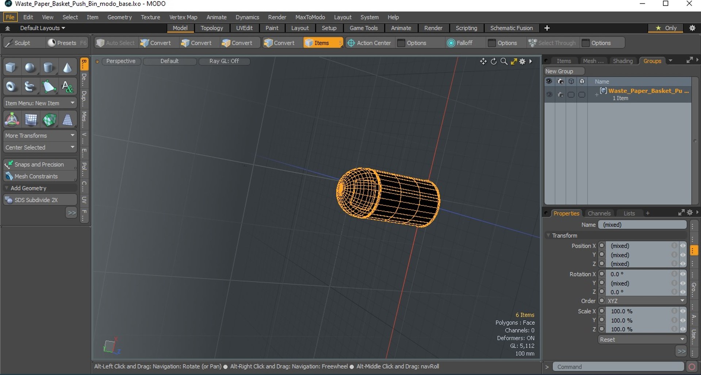
Task: Click the viewport axis gizmo
Action: tap(112, 346)
